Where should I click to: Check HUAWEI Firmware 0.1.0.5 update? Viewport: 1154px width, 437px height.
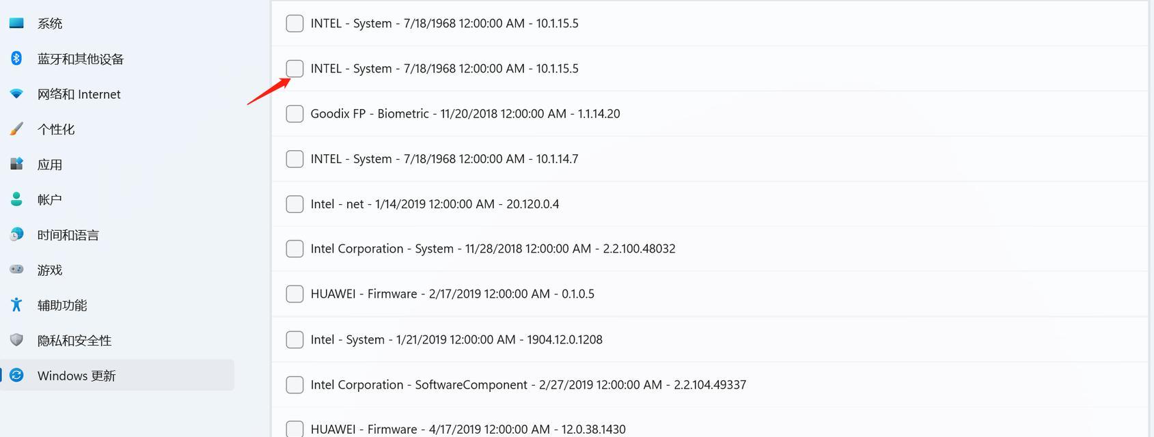(x=294, y=294)
